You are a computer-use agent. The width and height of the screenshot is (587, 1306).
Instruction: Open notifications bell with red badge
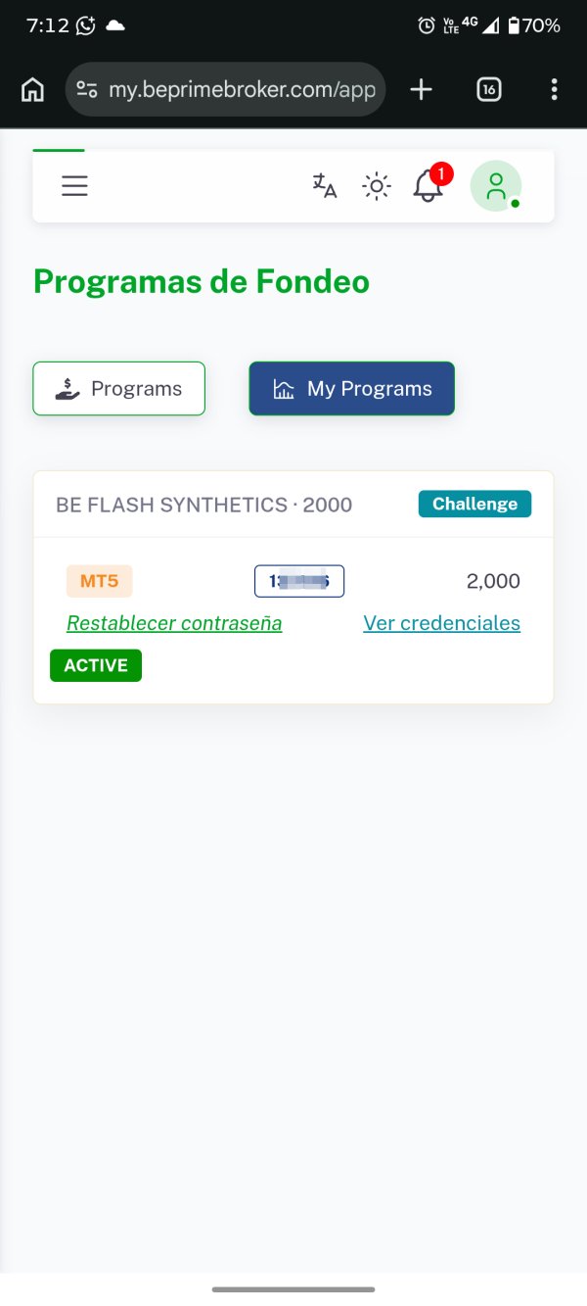[429, 186]
